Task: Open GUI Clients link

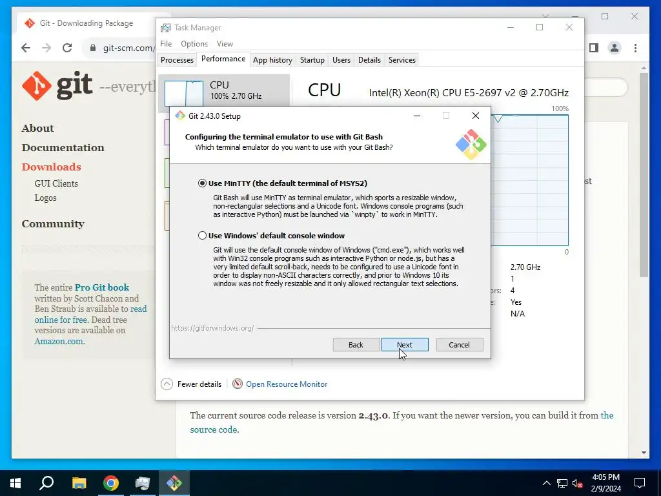Action: [x=56, y=183]
